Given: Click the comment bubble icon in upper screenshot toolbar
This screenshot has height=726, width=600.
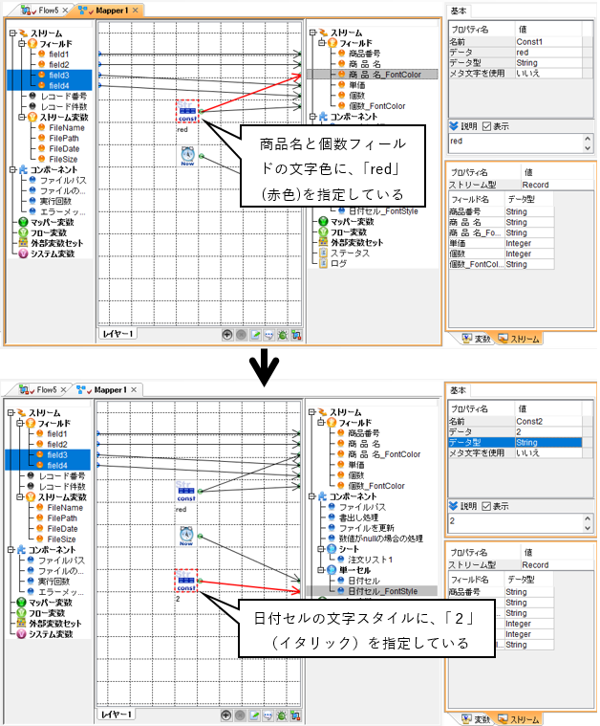Looking at the screenshot, I should point(268,334).
